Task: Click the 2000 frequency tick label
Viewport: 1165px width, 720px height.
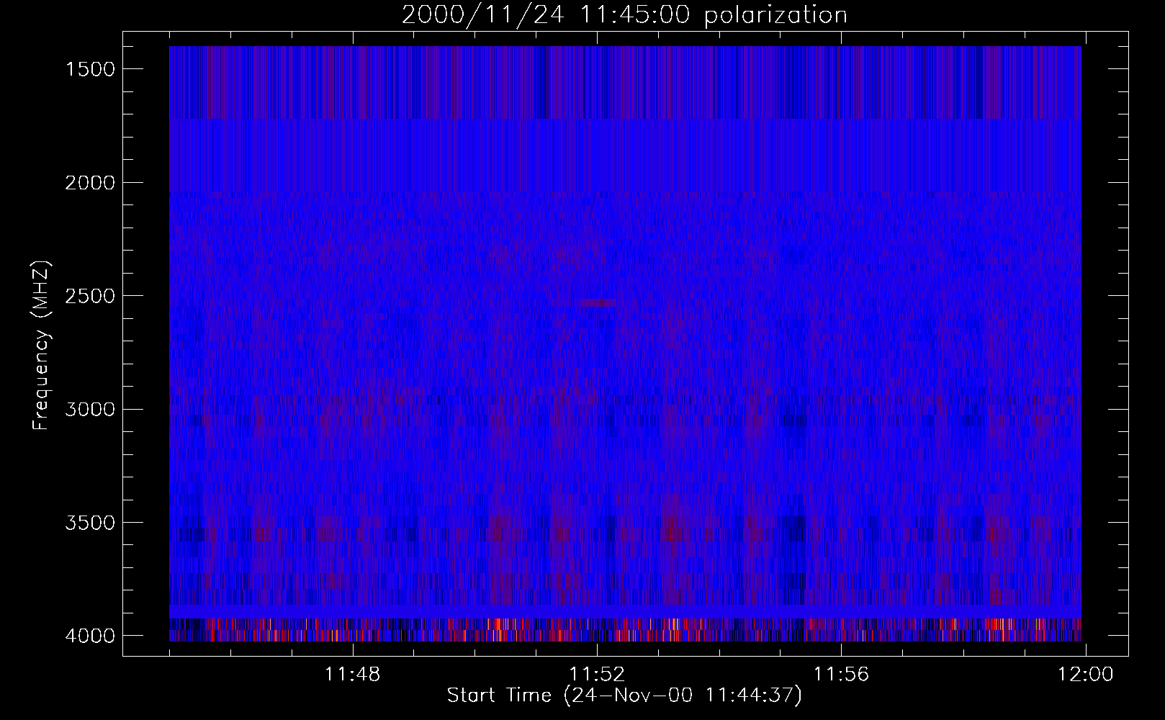Action: pyautogui.click(x=90, y=183)
